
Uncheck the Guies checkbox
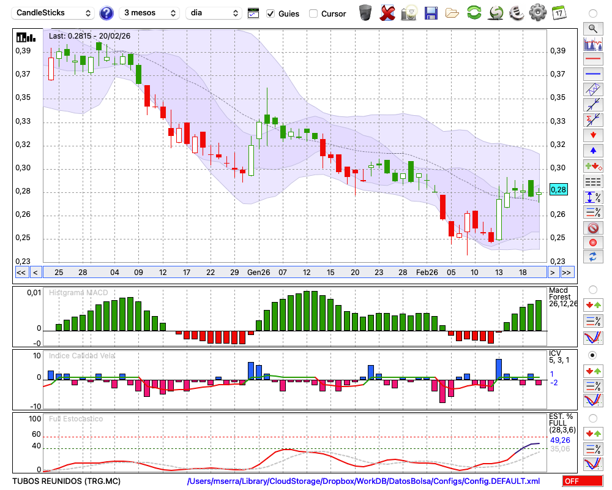click(271, 13)
